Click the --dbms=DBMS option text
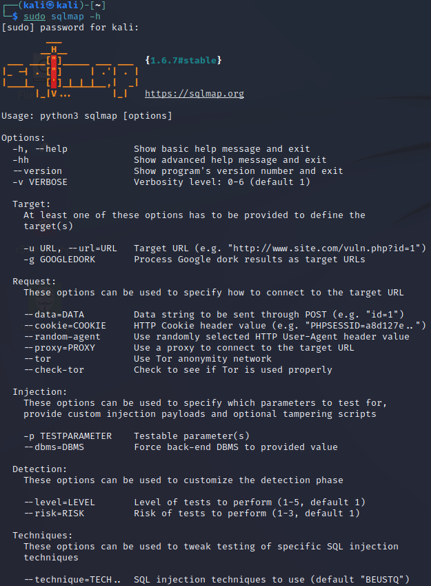Image resolution: width=431 pixels, height=586 pixels. point(54,447)
